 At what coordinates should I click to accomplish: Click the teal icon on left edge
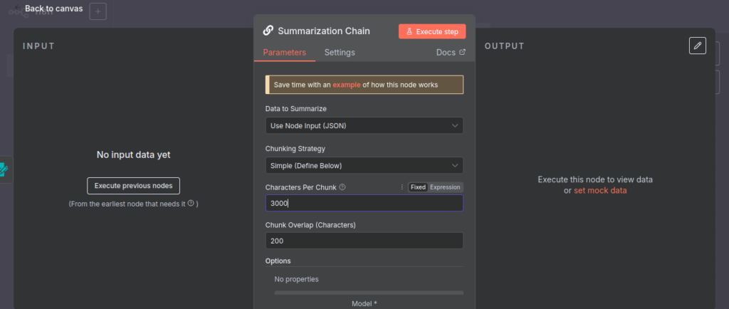(4, 169)
